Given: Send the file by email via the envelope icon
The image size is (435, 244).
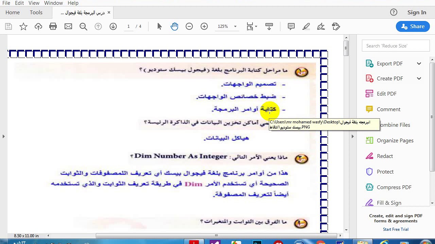Looking at the screenshot, I should coord(68,26).
